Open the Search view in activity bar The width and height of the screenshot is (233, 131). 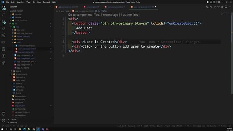[x=3, y=15]
